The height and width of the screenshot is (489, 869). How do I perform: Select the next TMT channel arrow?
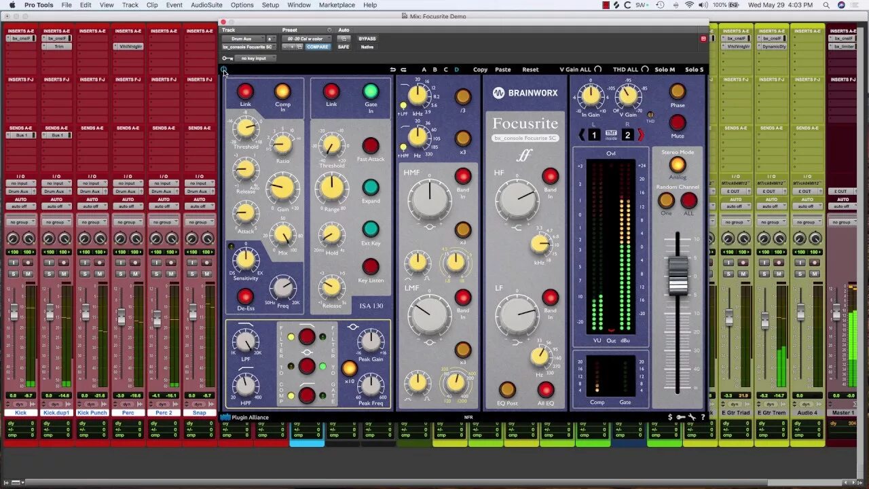point(640,135)
